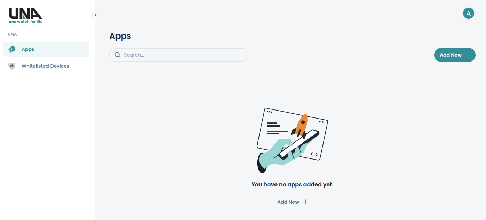Click the plus icon inside the teal button
This screenshot has width=486, height=220.
[468, 55]
